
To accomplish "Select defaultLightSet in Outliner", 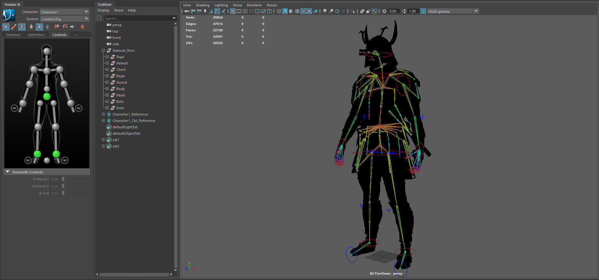I will pyautogui.click(x=125, y=127).
